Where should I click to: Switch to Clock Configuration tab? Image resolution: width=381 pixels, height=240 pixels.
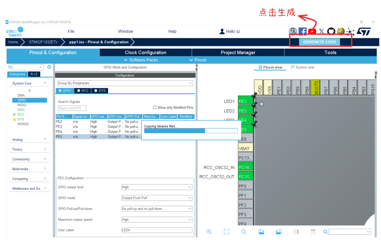(146, 53)
